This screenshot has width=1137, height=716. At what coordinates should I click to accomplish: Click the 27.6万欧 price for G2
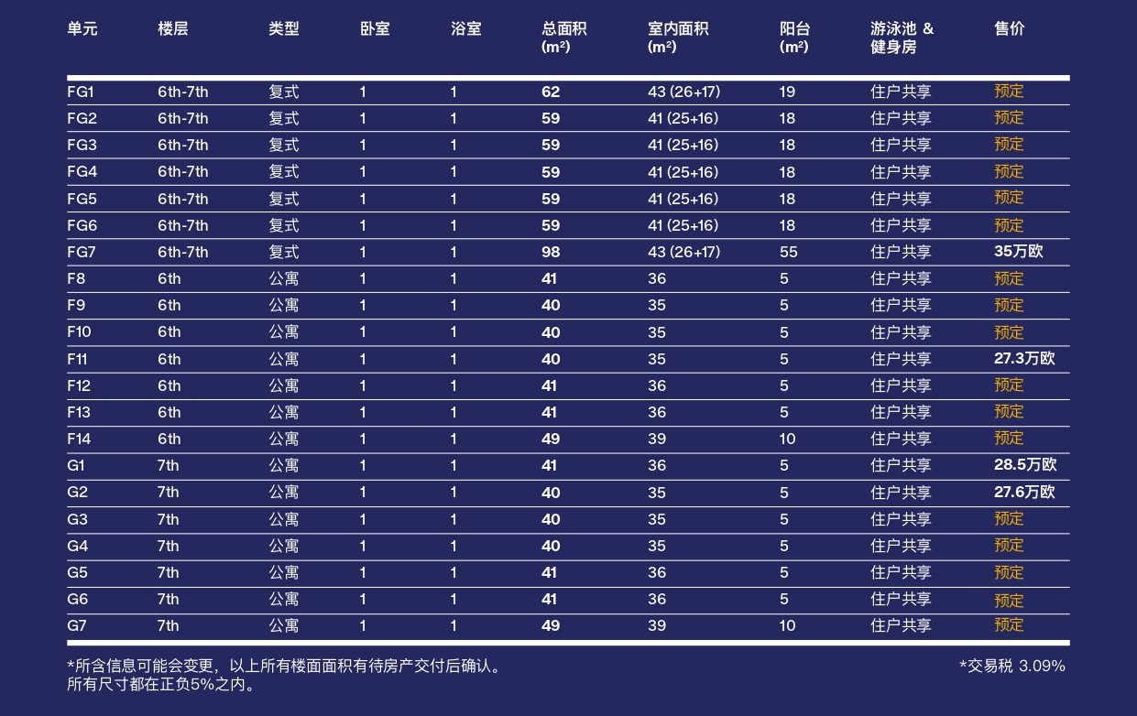point(1024,493)
